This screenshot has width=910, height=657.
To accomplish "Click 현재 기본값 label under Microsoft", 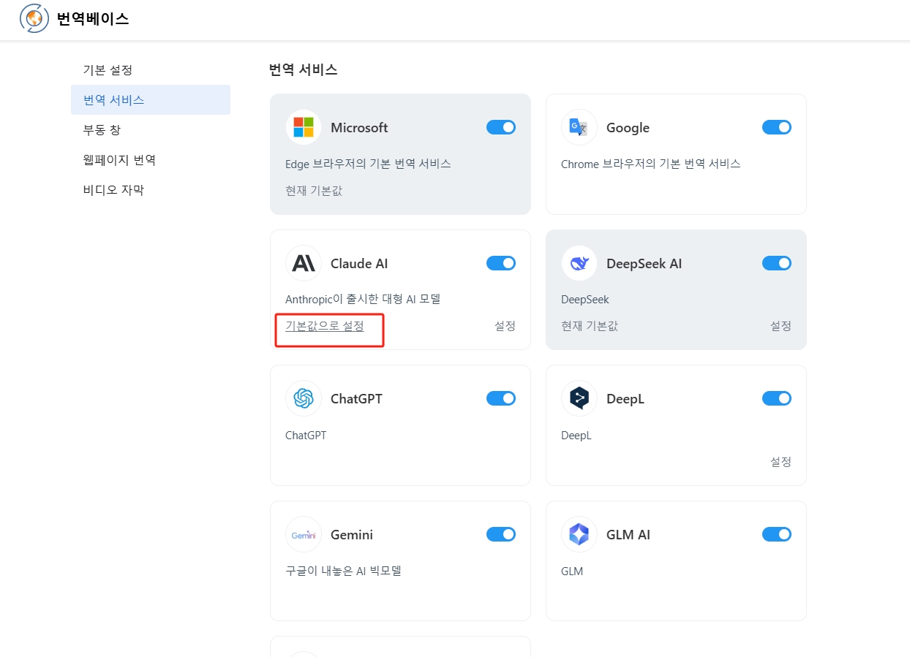I will 314,191.
